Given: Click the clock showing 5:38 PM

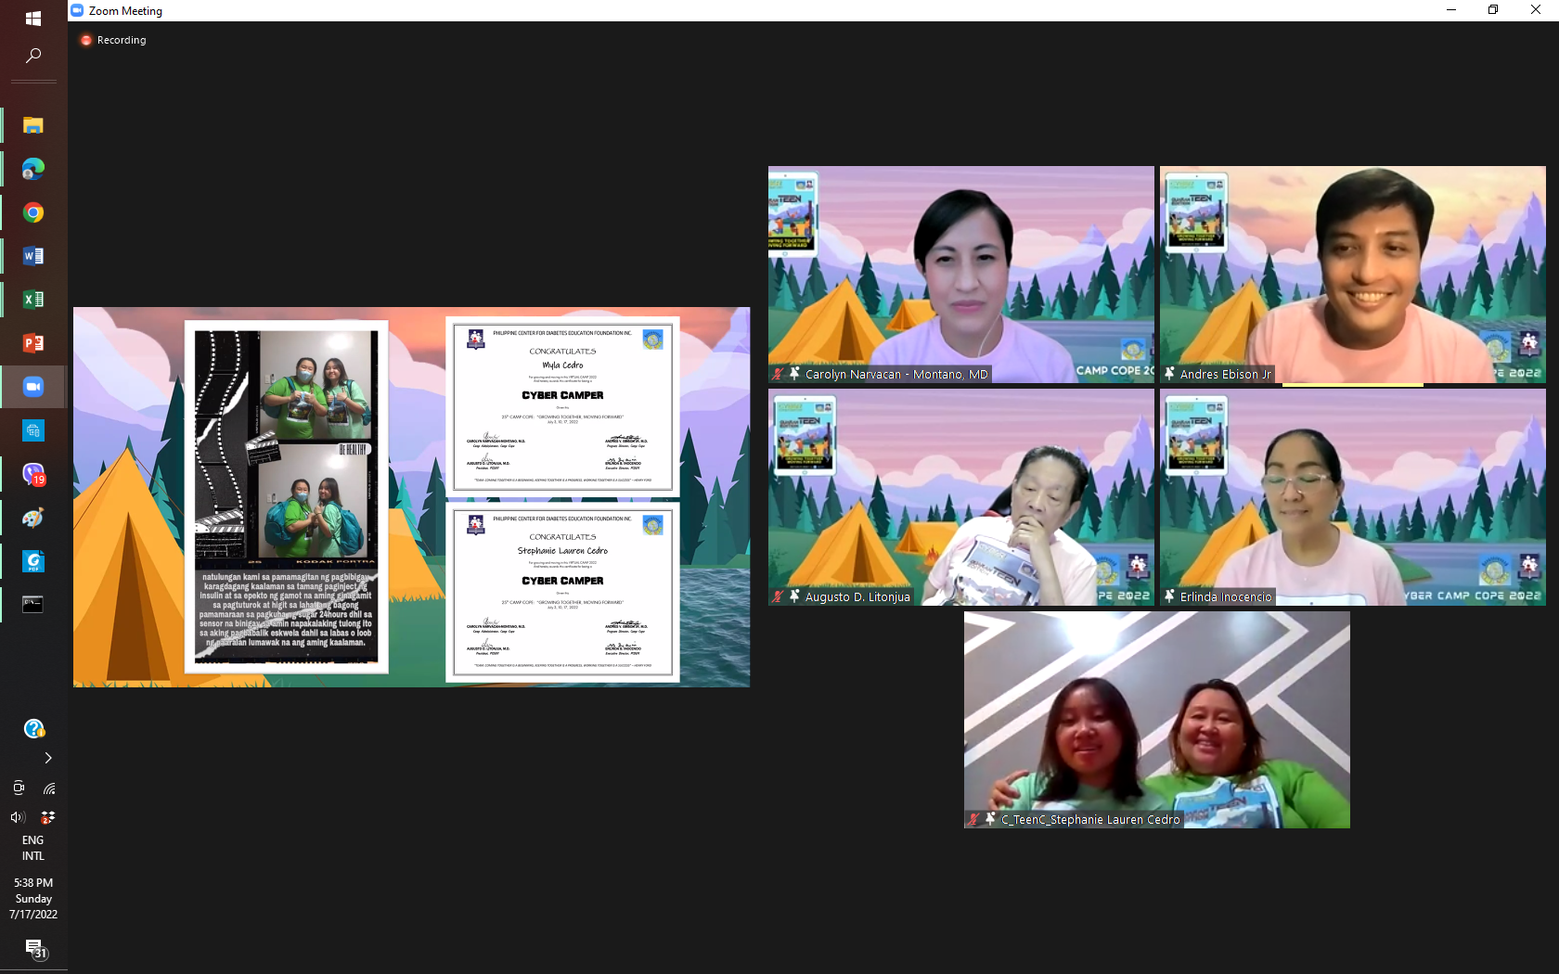Looking at the screenshot, I should click(33, 898).
